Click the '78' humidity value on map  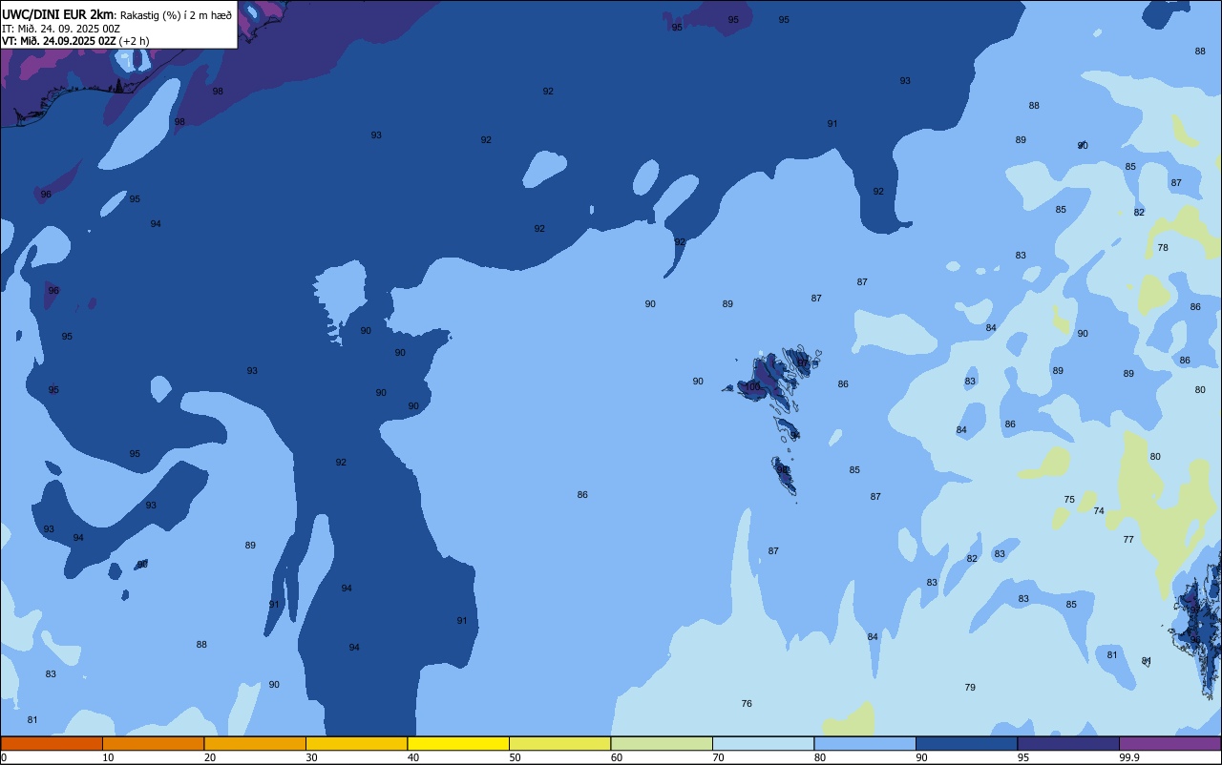pos(1163,247)
